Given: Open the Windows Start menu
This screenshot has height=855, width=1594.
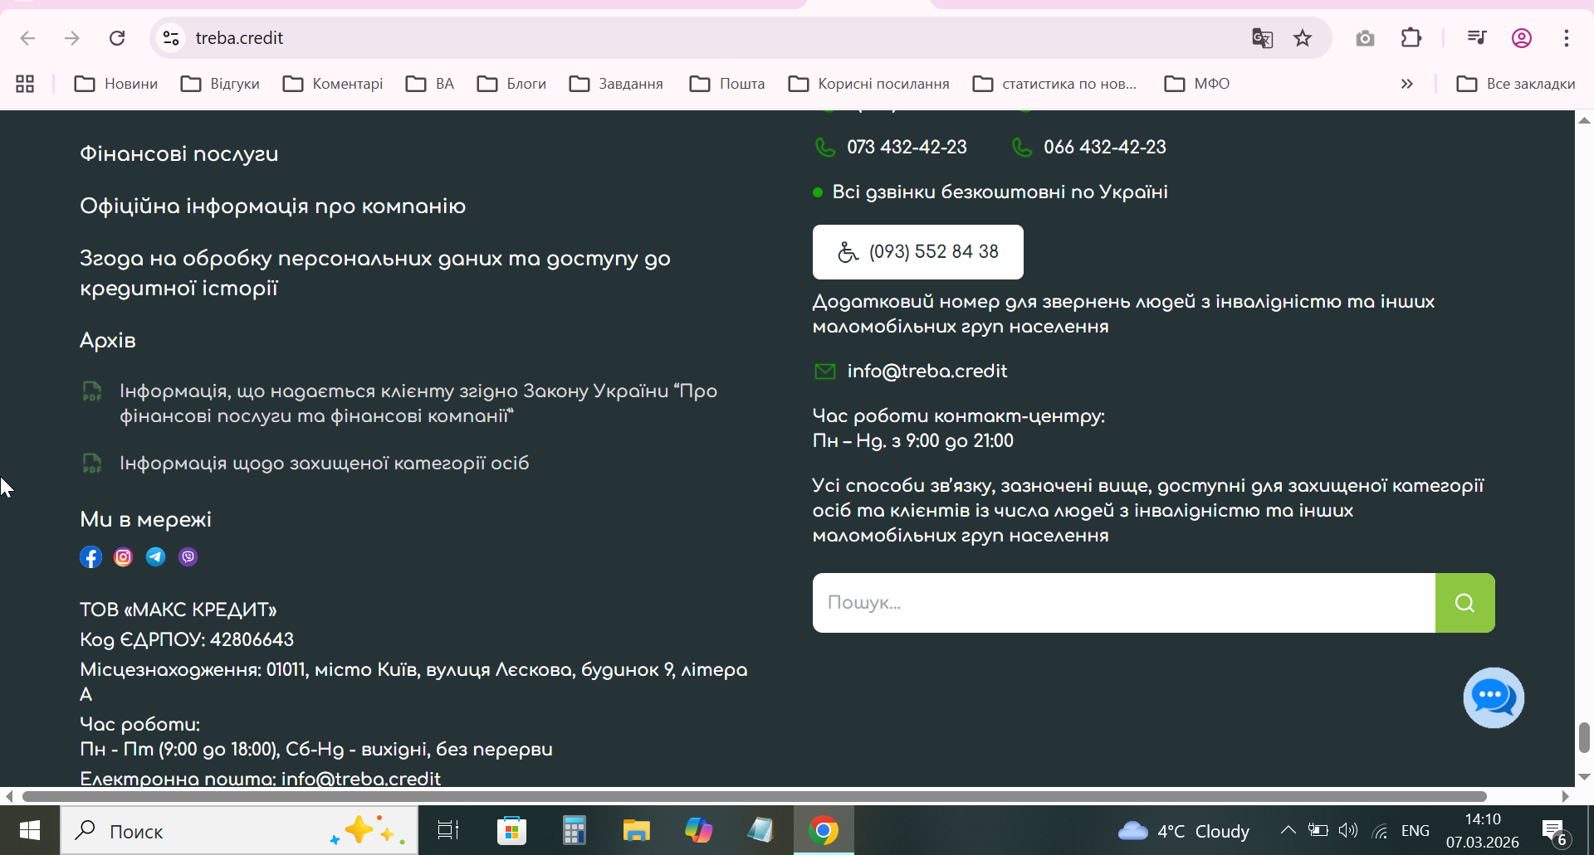Looking at the screenshot, I should (x=30, y=830).
